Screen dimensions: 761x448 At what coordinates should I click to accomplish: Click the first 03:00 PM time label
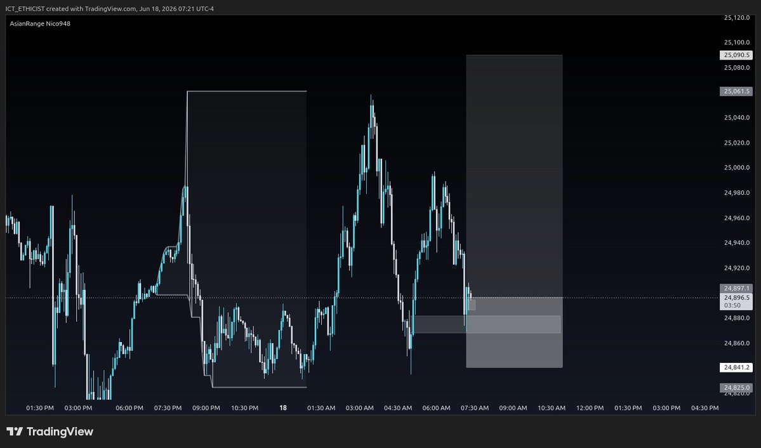[78, 408]
